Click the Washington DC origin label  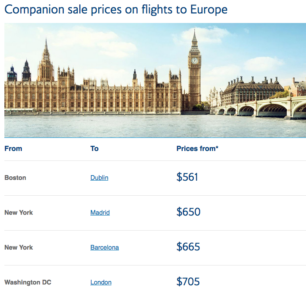pyautogui.click(x=28, y=282)
